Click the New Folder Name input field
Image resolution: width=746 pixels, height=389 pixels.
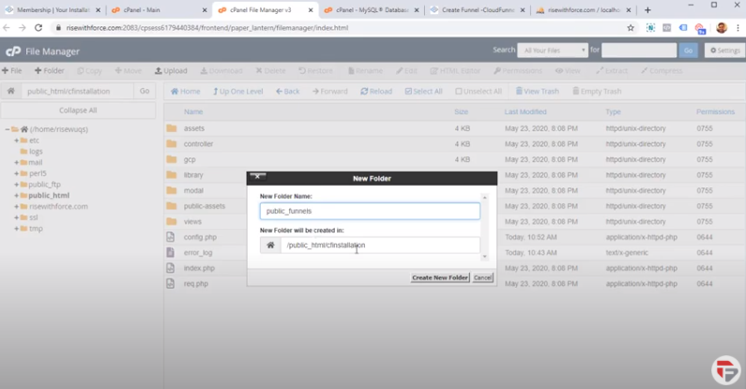(x=369, y=211)
